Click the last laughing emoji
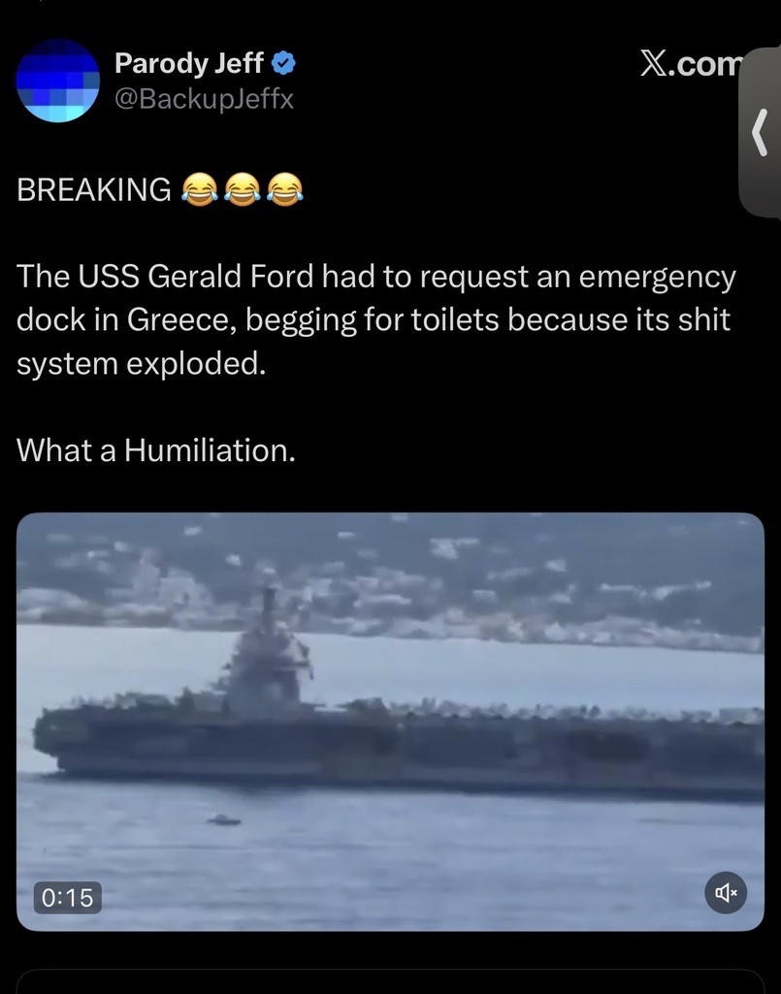The image size is (781, 994). tap(285, 189)
